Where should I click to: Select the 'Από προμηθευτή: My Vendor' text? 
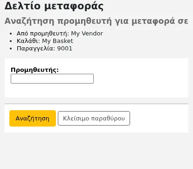[x=60, y=34]
